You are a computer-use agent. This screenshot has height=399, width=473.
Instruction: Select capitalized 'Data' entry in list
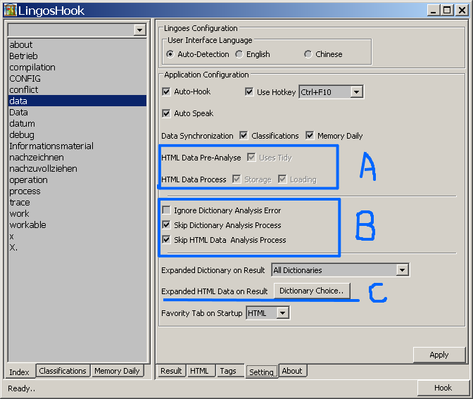click(77, 112)
